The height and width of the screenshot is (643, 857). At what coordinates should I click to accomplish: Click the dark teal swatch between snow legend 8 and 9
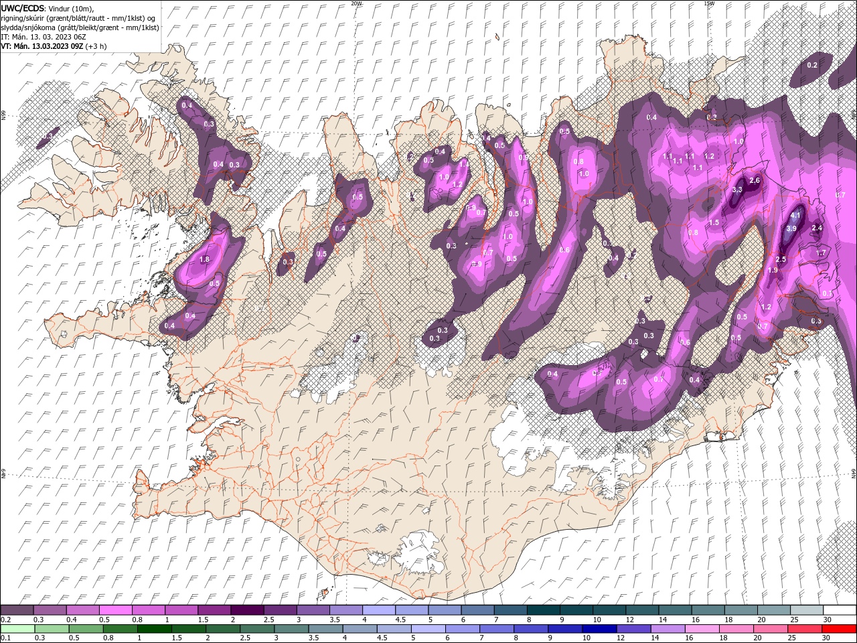pos(543,610)
